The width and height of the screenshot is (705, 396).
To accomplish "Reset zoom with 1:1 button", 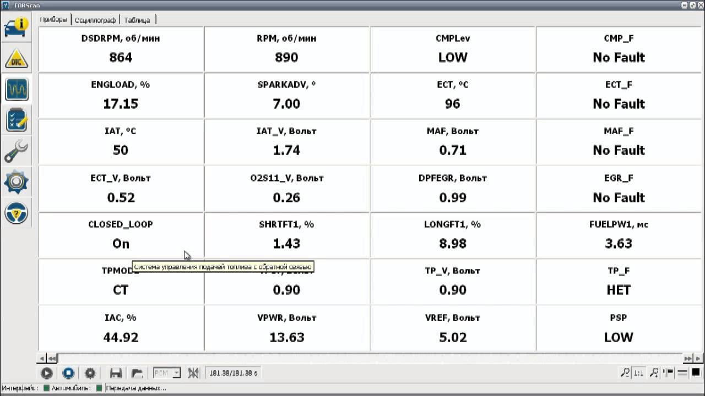I will (639, 373).
